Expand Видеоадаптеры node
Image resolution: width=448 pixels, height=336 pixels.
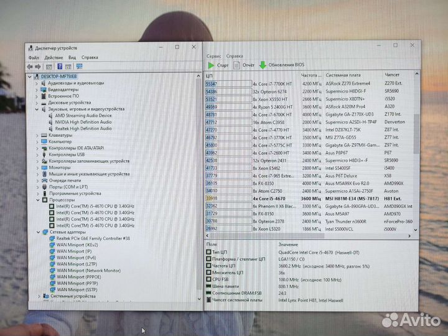(37, 90)
